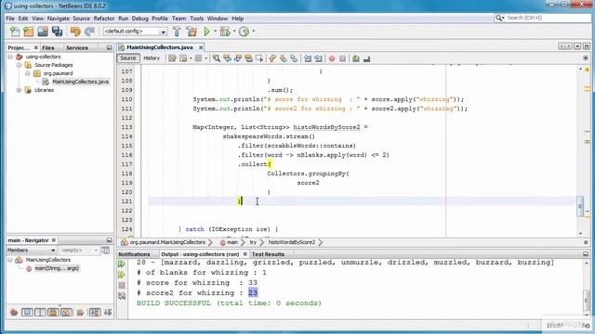Click the Find Selection magnifier icon in editor toolbar
The image size is (595, 334).
pos(217,58)
